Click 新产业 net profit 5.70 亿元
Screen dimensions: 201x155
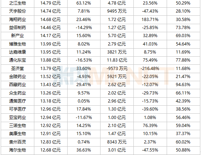(117, 36)
